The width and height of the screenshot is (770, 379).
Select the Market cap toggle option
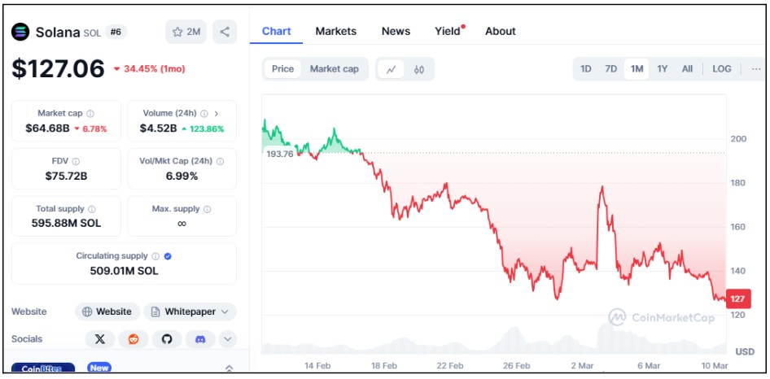pos(335,69)
